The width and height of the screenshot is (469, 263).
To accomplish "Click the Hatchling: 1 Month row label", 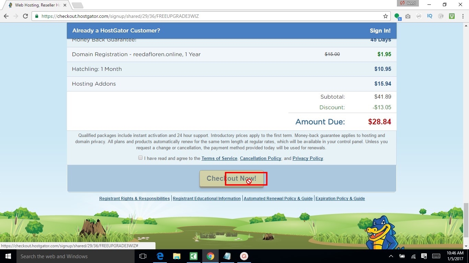I will (x=97, y=69).
